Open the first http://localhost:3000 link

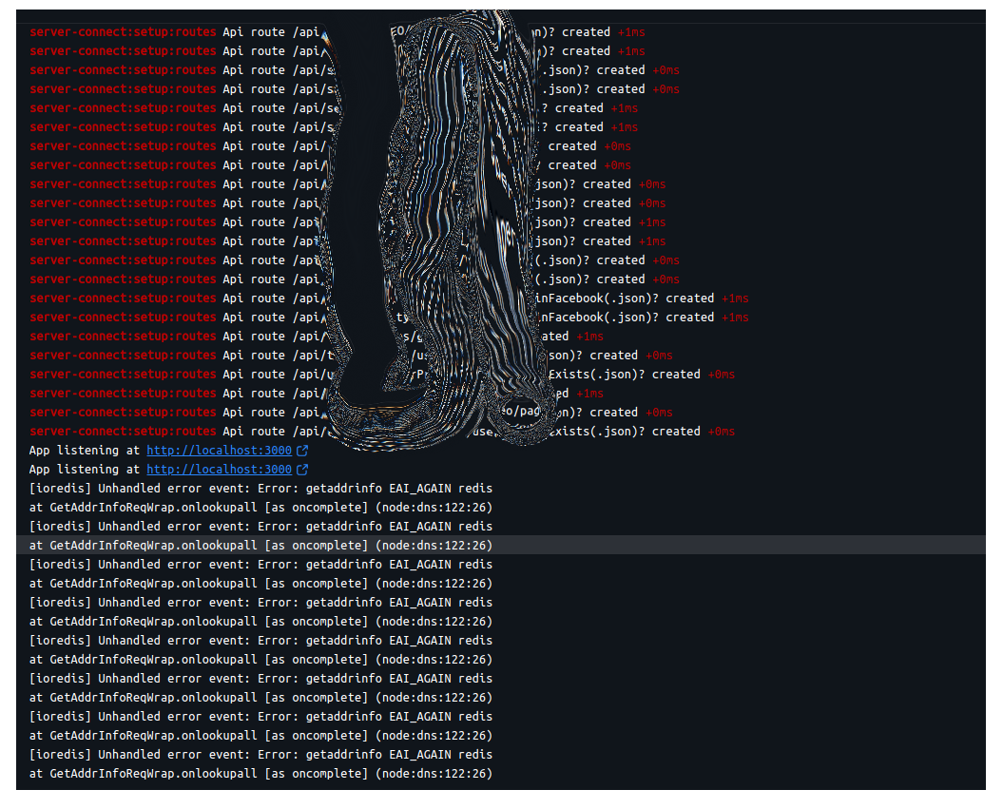[x=219, y=451]
